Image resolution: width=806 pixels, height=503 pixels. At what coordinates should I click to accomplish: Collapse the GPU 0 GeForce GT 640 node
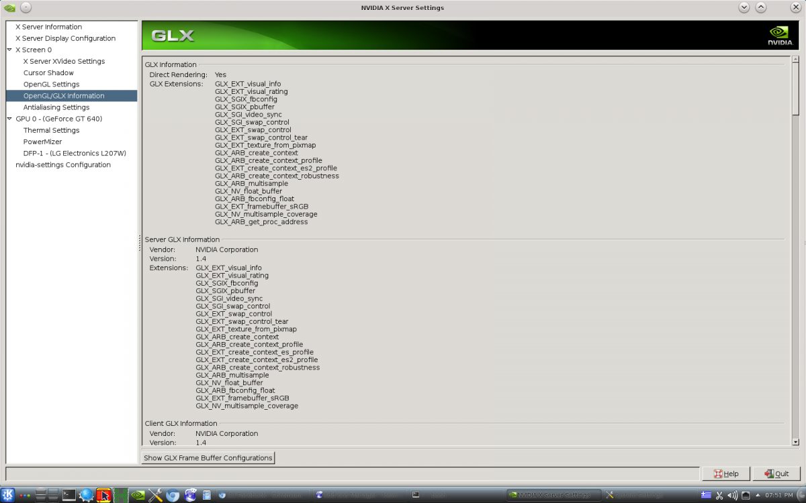click(x=10, y=119)
